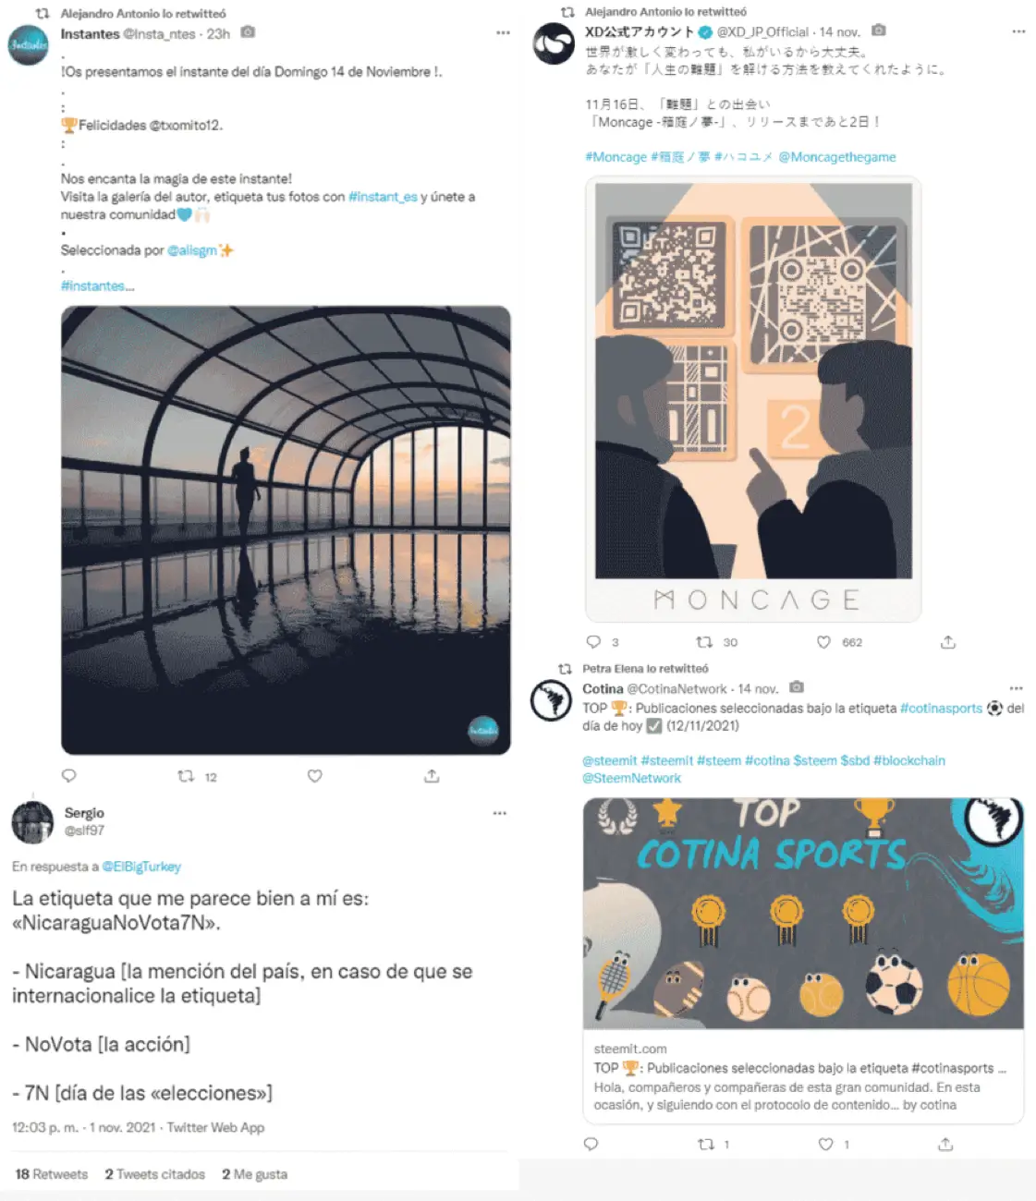Share the XD Moncage tweet
The width and height of the screenshot is (1036, 1201).
click(948, 642)
